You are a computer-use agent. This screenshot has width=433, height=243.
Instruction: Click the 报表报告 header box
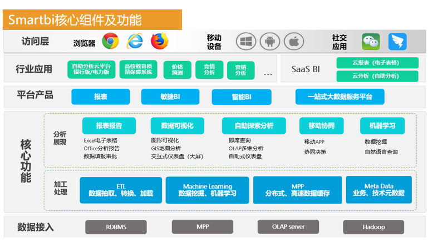pyautogui.click(x=109, y=126)
